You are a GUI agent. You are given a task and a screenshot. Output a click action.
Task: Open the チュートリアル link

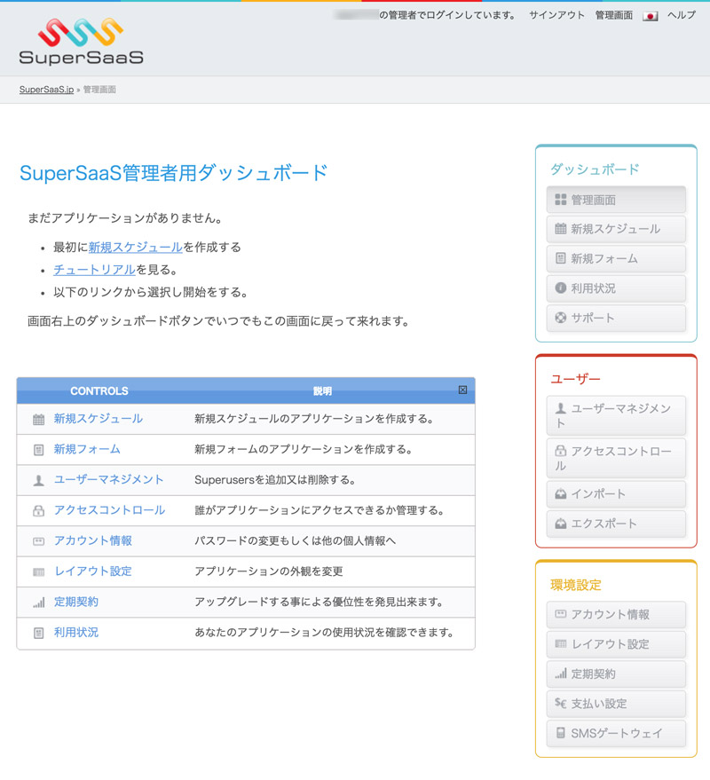tap(95, 270)
